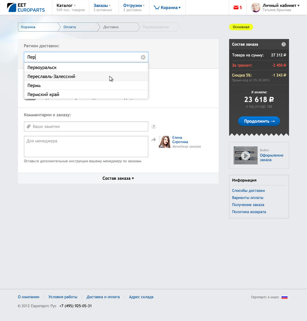
Task: Open the Способы доставки link
Action: pos(248,190)
